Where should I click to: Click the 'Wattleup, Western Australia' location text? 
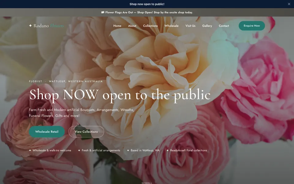76,81
